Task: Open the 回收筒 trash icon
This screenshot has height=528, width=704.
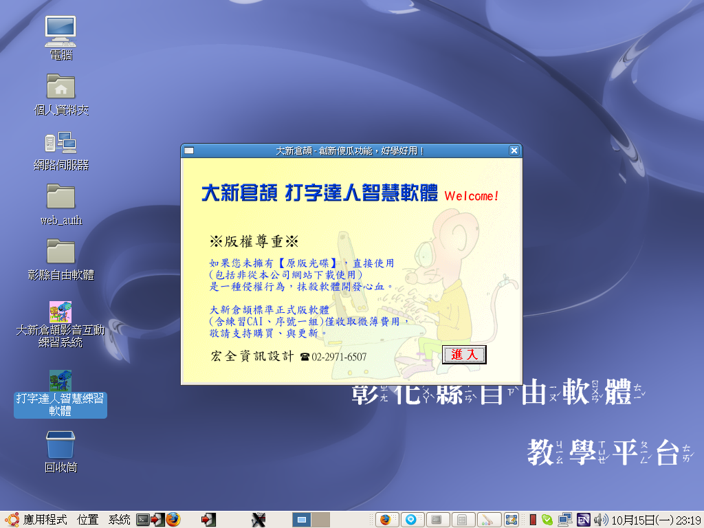Action: pyautogui.click(x=60, y=445)
